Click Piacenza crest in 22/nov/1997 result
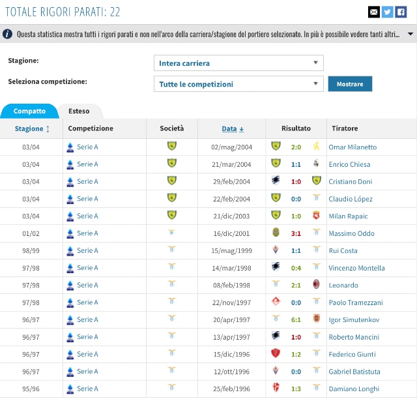The height and width of the screenshot is (399, 417). coord(276,301)
